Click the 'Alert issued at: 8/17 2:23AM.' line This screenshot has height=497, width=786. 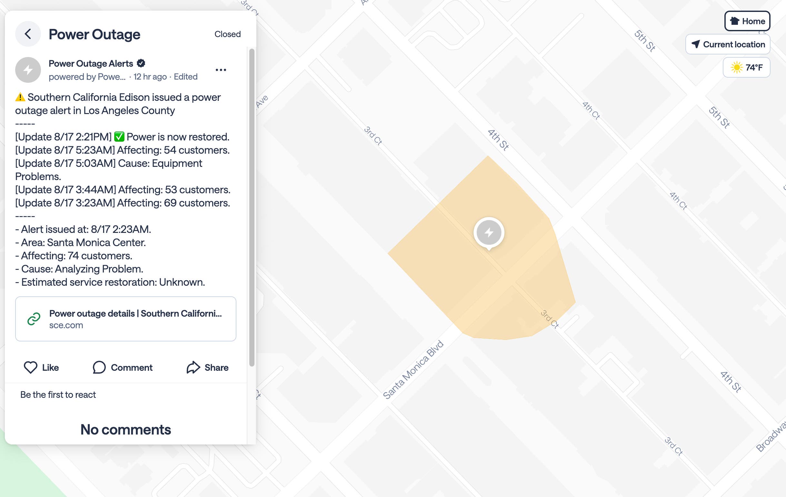(x=83, y=229)
